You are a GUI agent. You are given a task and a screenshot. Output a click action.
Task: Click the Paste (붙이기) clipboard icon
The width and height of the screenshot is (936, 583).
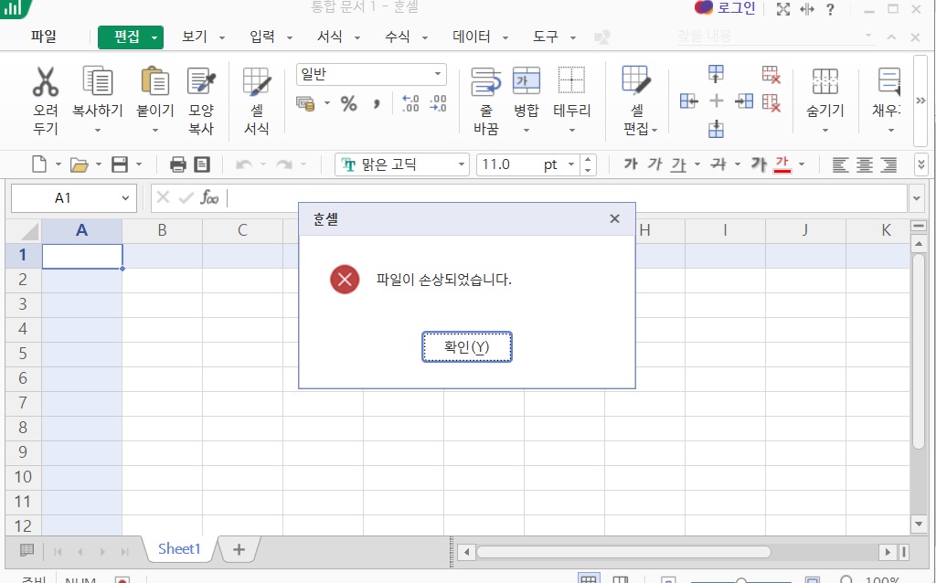coord(155,81)
